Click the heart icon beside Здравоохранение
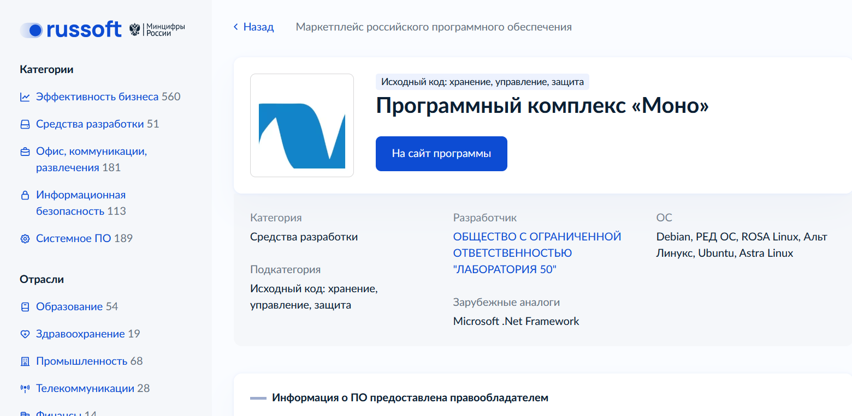Screen dimensions: 852x416 pyautogui.click(x=25, y=334)
